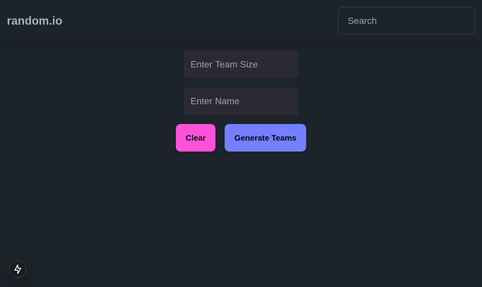Click the Search field placeholder text
482x287 pixels.
(362, 21)
